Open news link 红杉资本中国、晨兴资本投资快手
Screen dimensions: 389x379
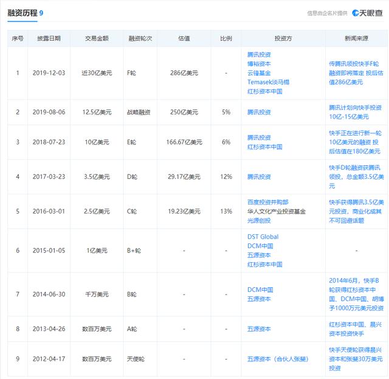[x=355, y=329]
